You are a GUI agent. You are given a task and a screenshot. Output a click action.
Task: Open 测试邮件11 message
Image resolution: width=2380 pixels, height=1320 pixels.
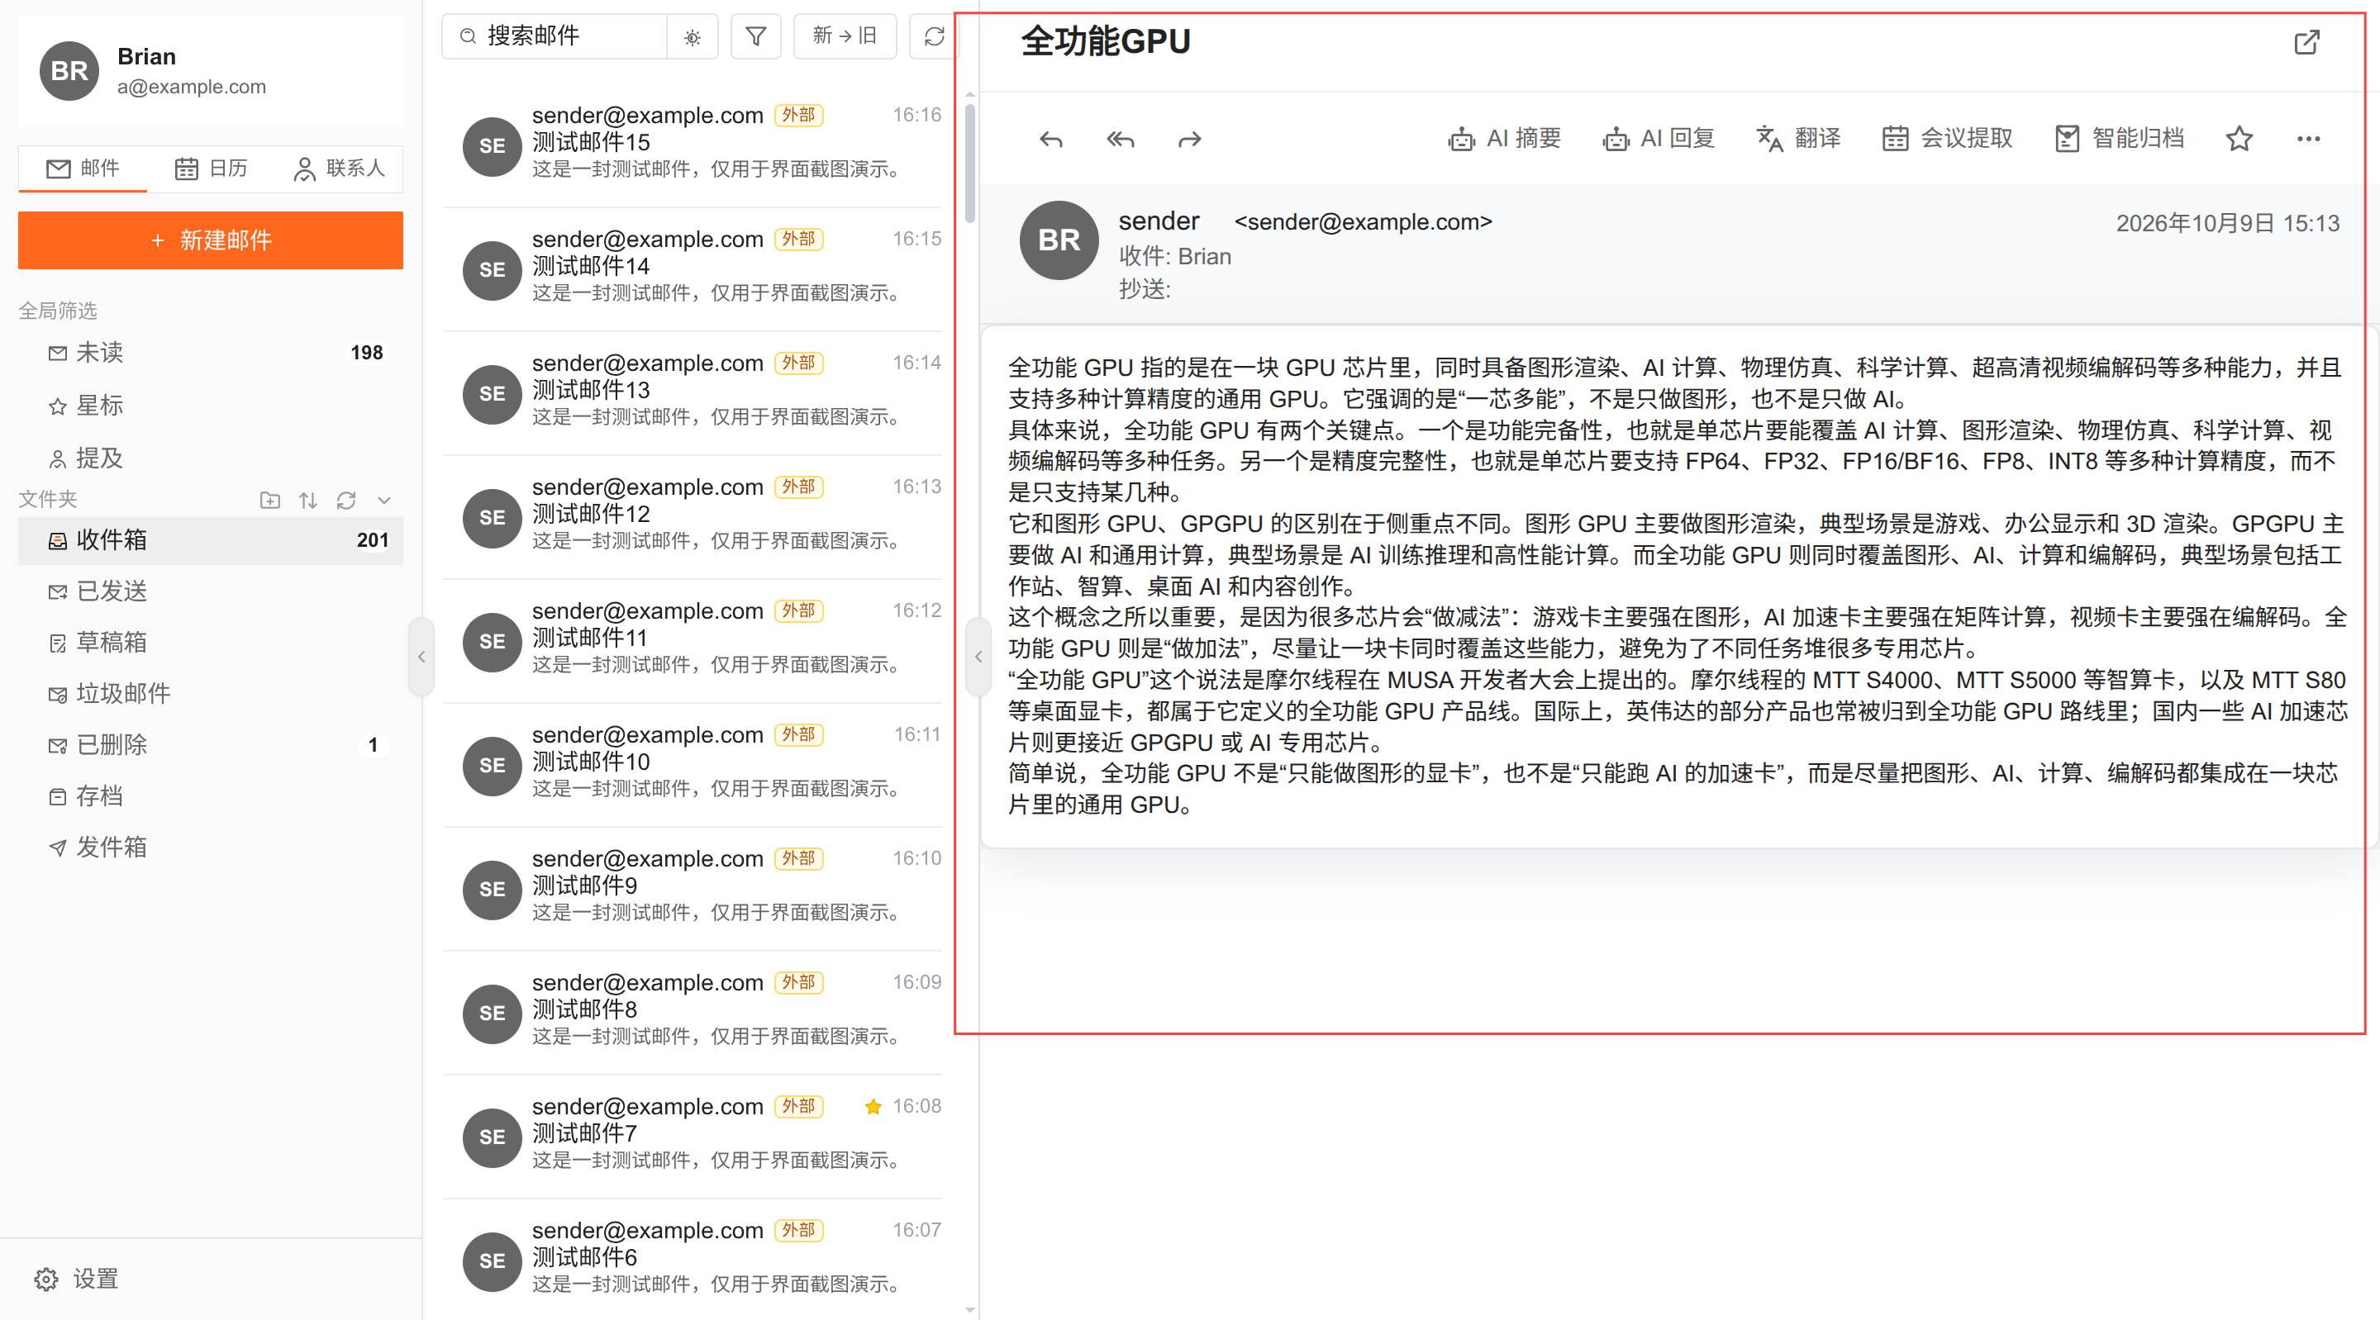coord(693,640)
